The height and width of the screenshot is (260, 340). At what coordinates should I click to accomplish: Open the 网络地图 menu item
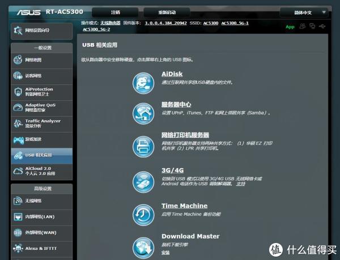(41, 60)
